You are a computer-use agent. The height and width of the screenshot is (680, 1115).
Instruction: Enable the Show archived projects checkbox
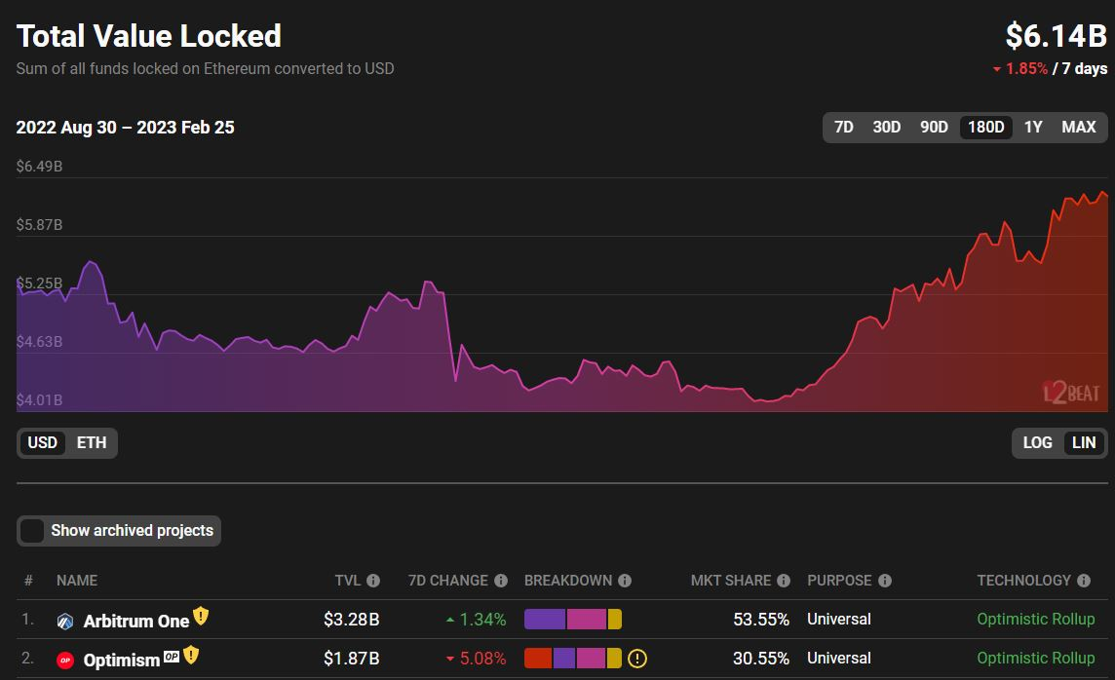(33, 531)
